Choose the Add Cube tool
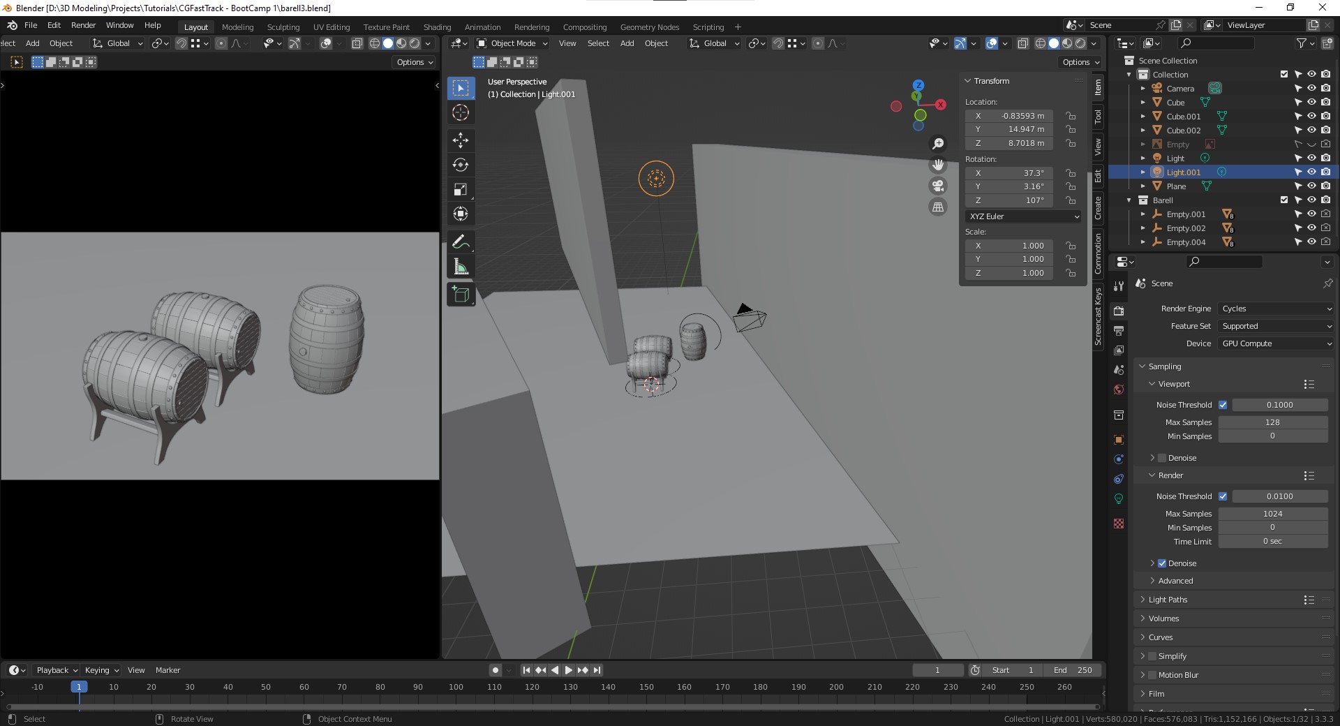This screenshot has width=1340, height=726. [x=461, y=295]
